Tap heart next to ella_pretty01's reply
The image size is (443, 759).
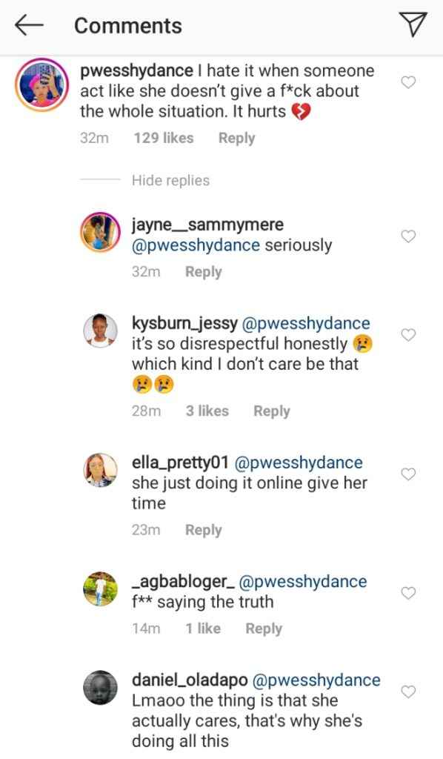click(x=409, y=474)
